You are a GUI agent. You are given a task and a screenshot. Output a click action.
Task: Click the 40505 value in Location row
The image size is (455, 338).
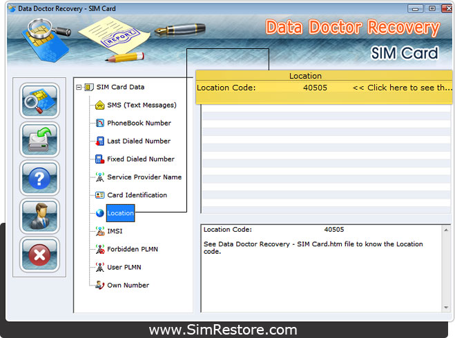point(315,88)
